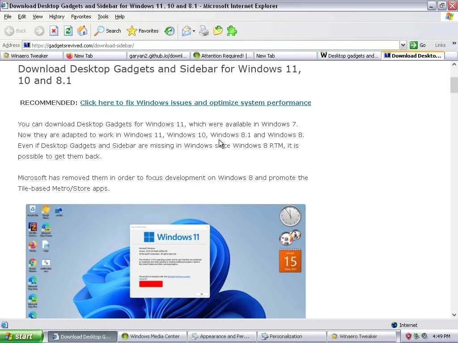Viewport: 458px width, 343px height.
Task: Click the green Go button
Action: [418, 45]
